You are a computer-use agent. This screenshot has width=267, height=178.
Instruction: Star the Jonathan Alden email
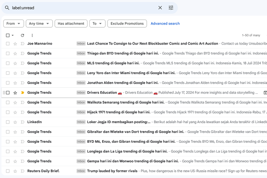click(x=15, y=83)
